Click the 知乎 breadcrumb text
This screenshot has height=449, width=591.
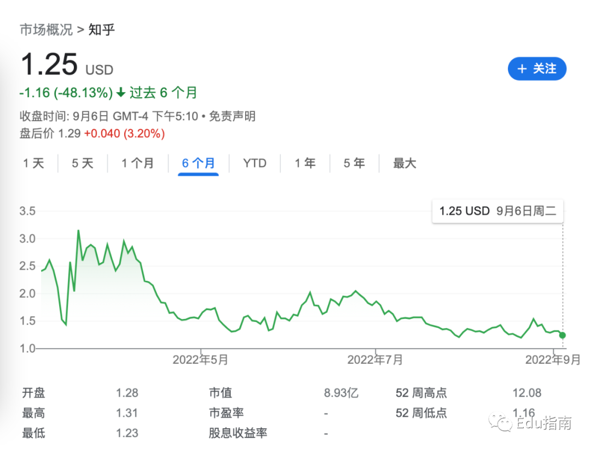tap(101, 29)
